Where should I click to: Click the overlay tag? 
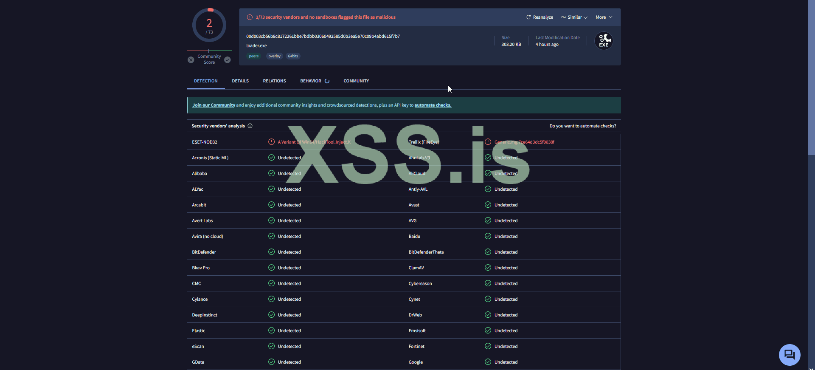[x=275, y=56]
